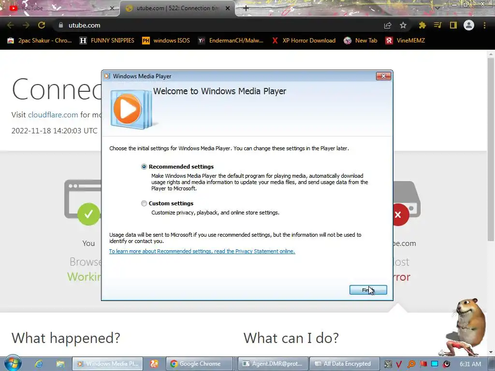The height and width of the screenshot is (371, 495).
Task: Click the red X host error icon
Action: 399,215
